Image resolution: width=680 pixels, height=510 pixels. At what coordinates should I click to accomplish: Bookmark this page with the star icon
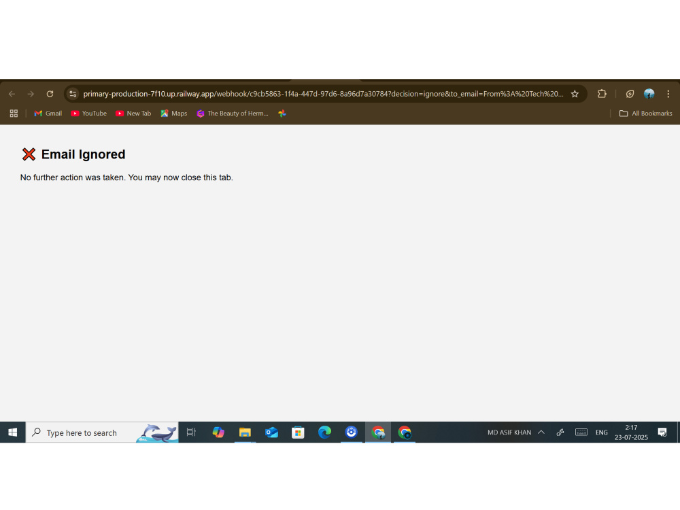coord(575,94)
